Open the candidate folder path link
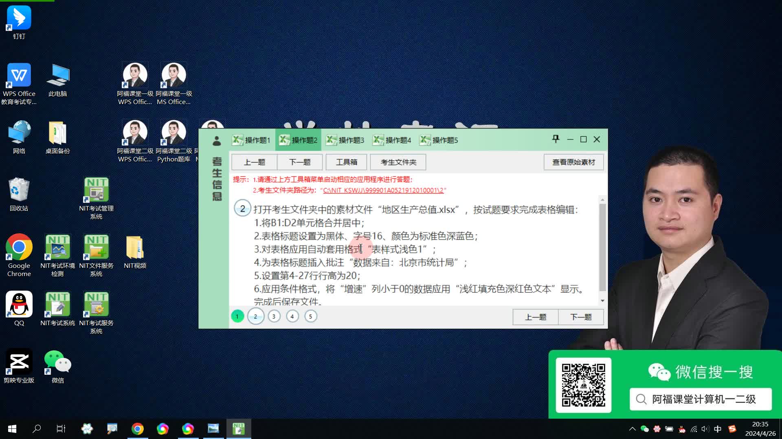782x439 pixels. coord(383,190)
